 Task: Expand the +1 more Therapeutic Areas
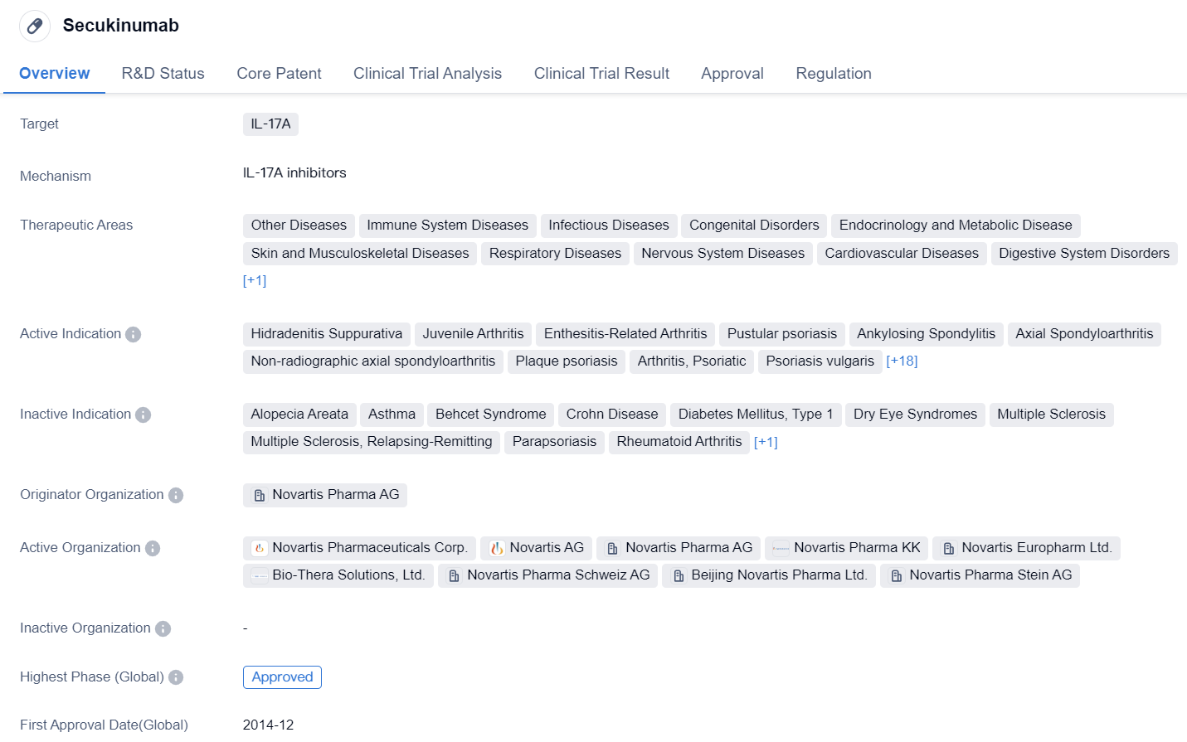(255, 280)
